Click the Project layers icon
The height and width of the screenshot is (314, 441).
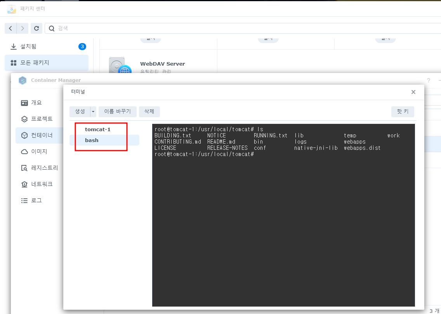click(x=24, y=119)
